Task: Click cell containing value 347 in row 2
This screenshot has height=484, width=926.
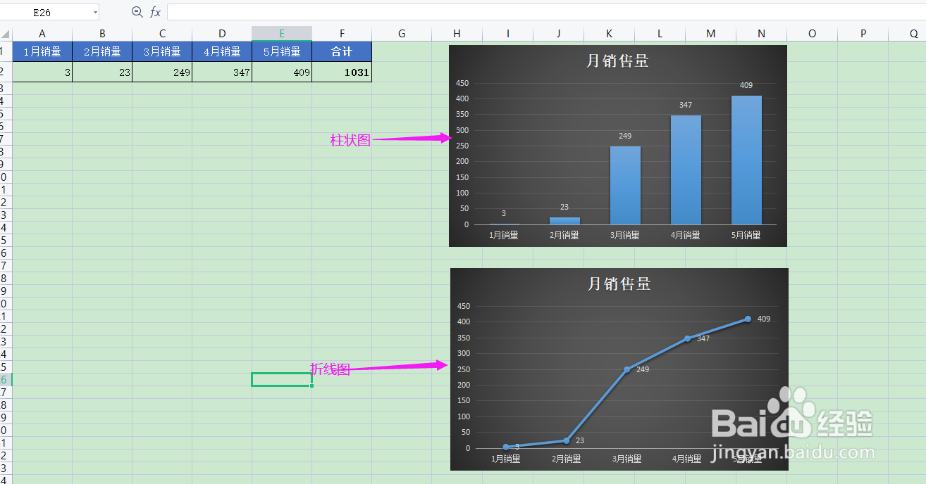Action: (222, 72)
